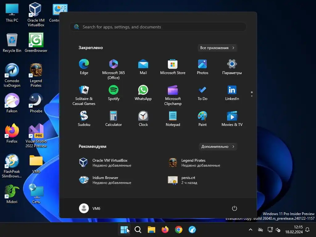Viewport: 316px width, 237px height.
Task: Select Comodo IceDragon desktop shortcut
Action: click(x=12, y=75)
